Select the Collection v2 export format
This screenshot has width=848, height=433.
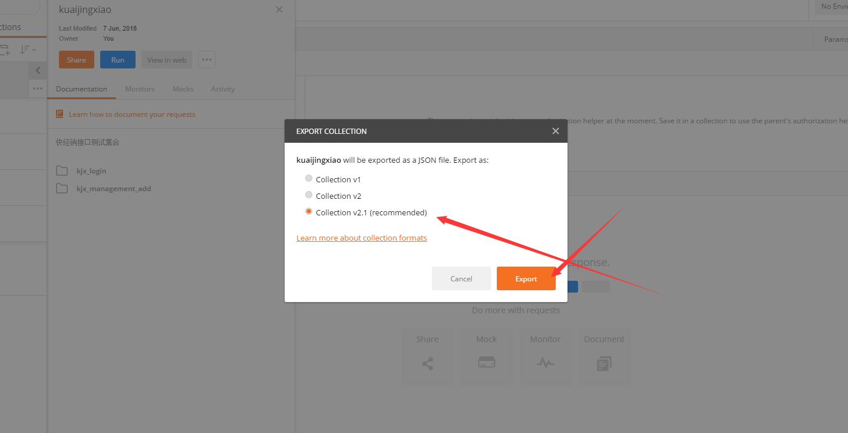tap(309, 195)
